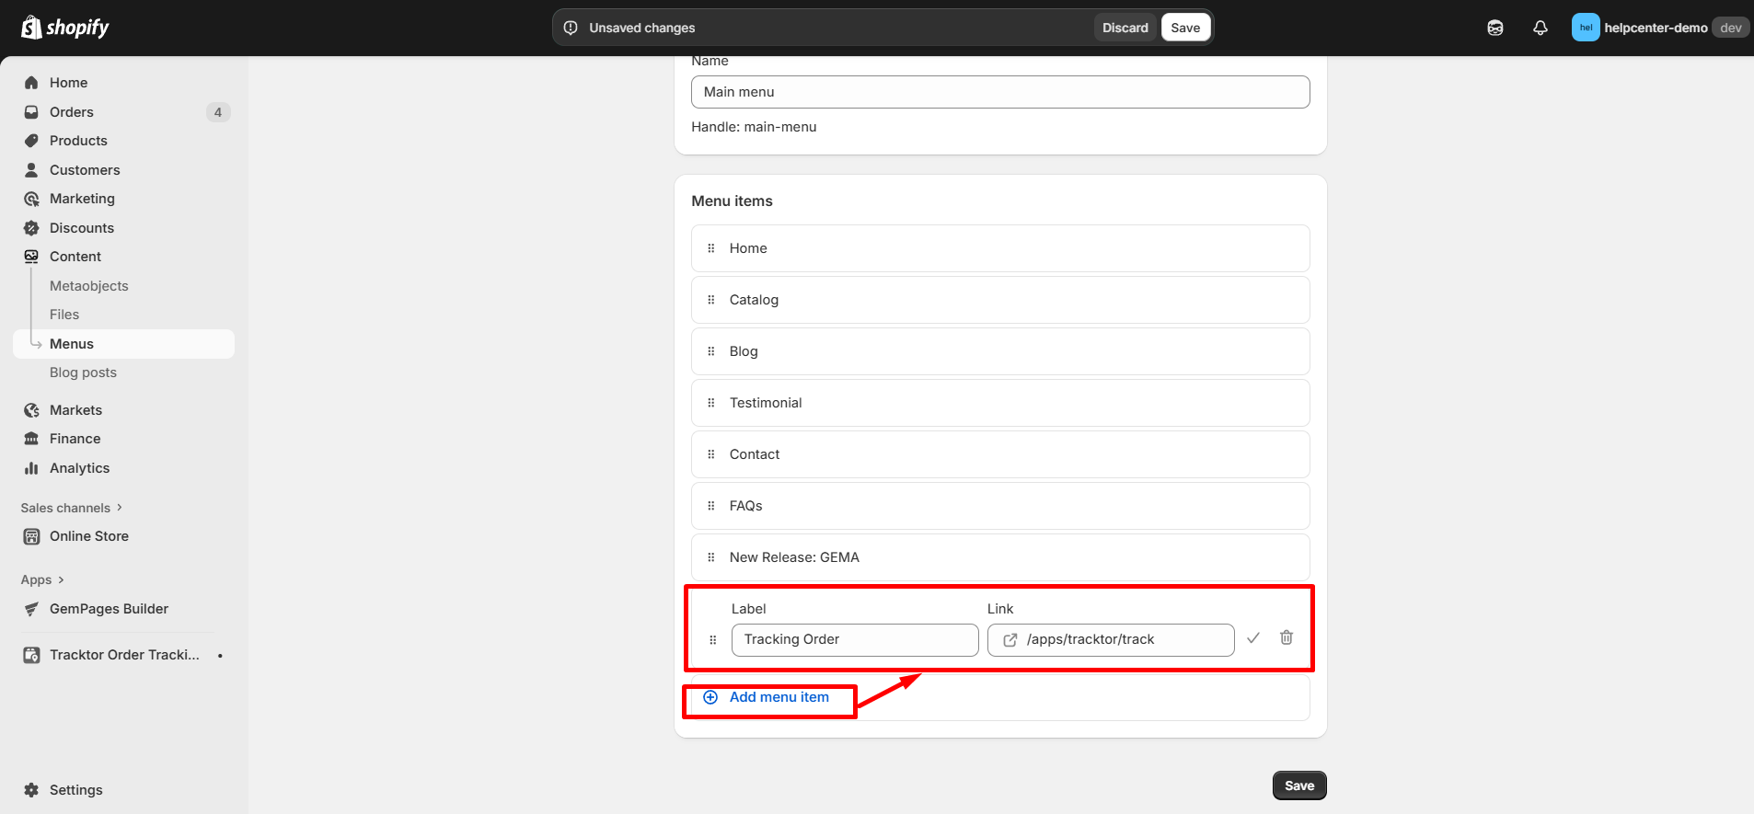Click the Label field containing Tracking Order
This screenshot has width=1754, height=814.
(854, 640)
